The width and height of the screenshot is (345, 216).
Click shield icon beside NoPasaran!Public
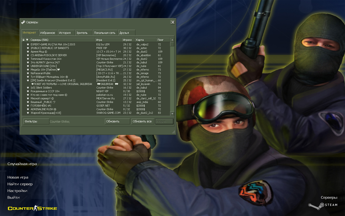[x=28, y=73]
